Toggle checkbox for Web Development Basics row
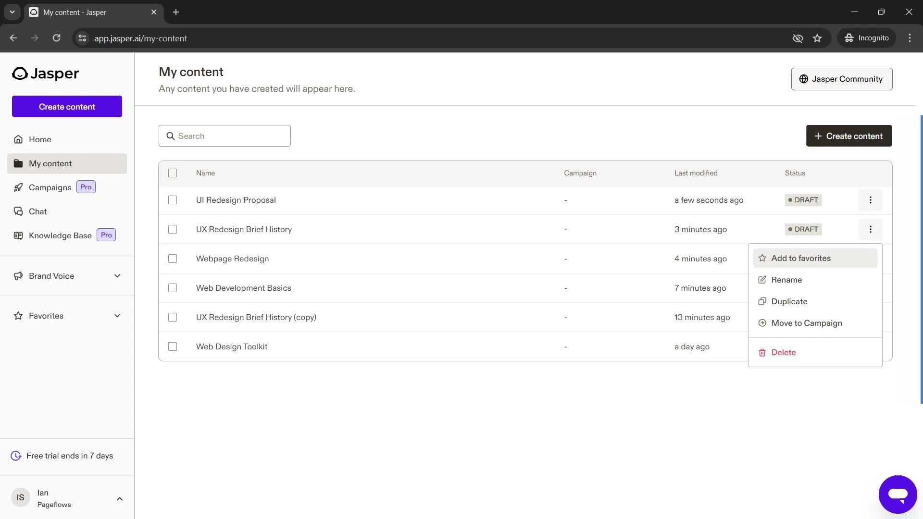The height and width of the screenshot is (519, 923). point(173,288)
